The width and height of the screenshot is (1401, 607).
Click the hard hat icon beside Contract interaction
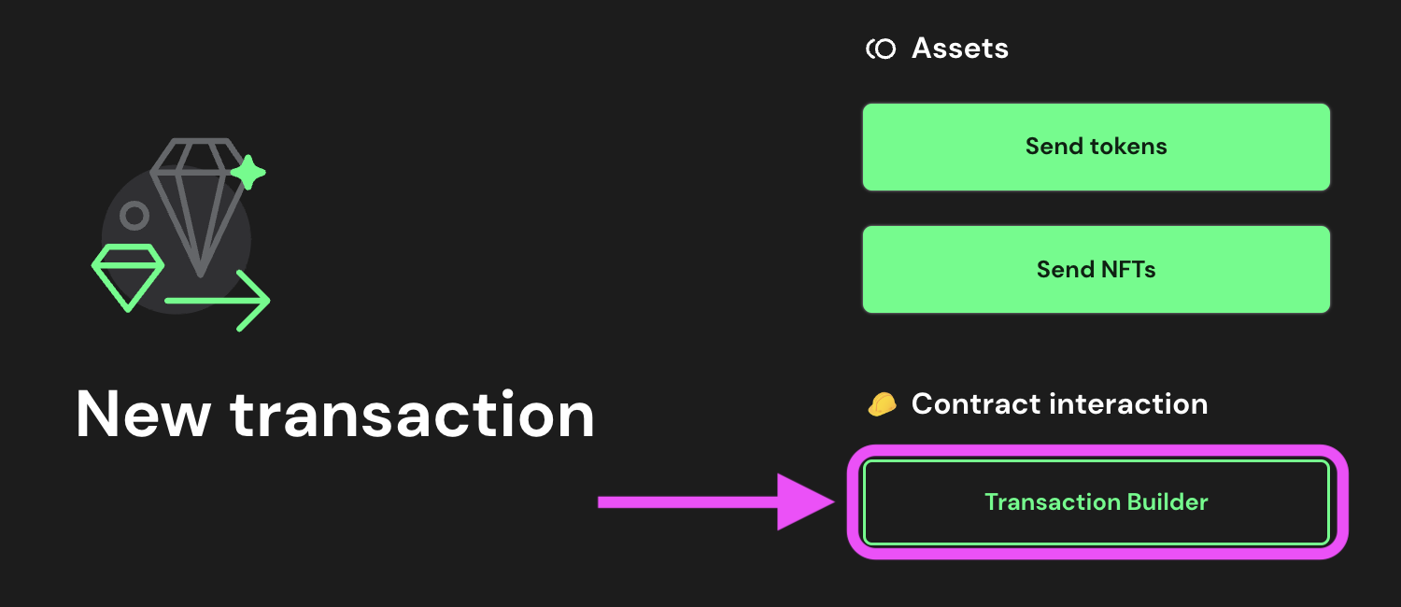(882, 404)
